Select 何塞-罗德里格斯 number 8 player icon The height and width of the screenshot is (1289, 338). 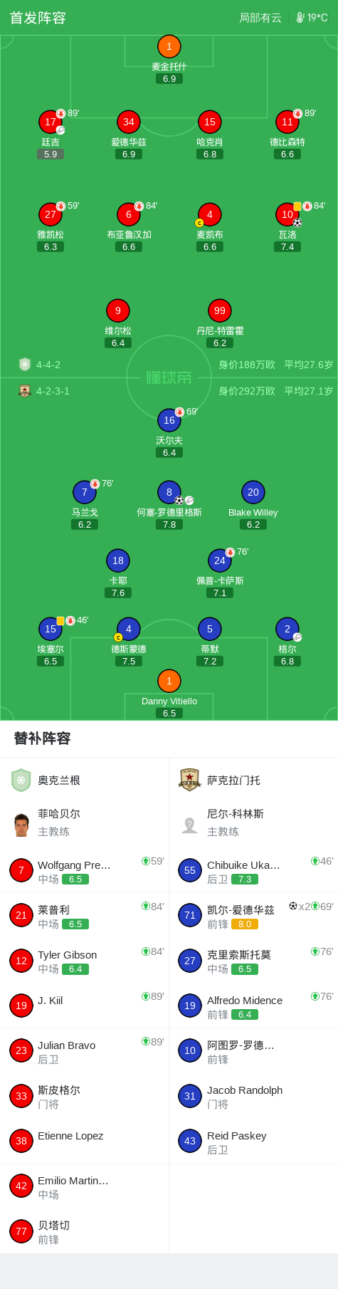169,492
